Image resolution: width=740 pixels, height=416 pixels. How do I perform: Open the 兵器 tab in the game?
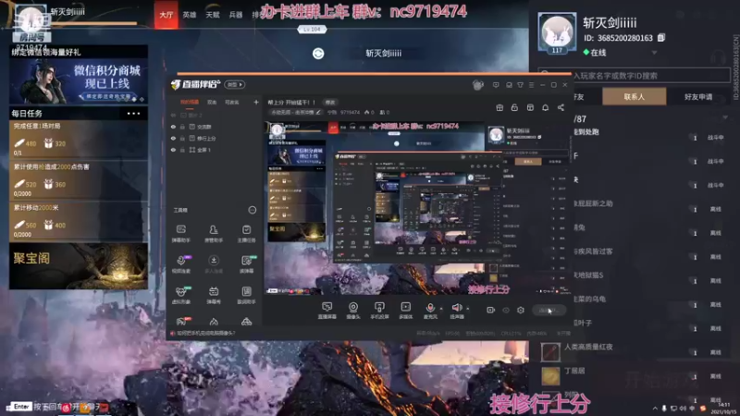[x=236, y=15]
